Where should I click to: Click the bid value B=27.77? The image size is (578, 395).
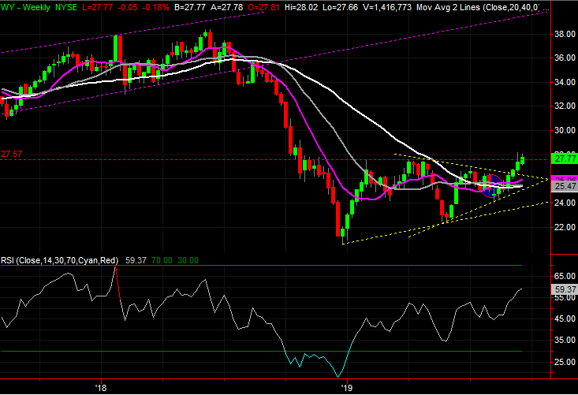coord(190,7)
